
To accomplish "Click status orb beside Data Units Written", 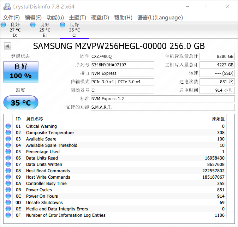I will [8, 164].
